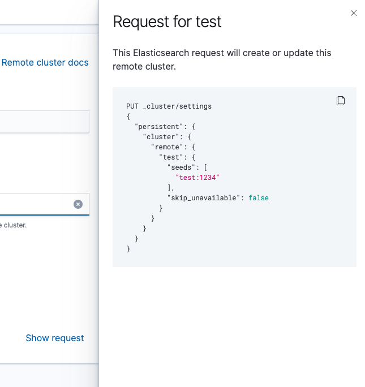
Task: Copy the request code to clipboard
Action: (341, 101)
